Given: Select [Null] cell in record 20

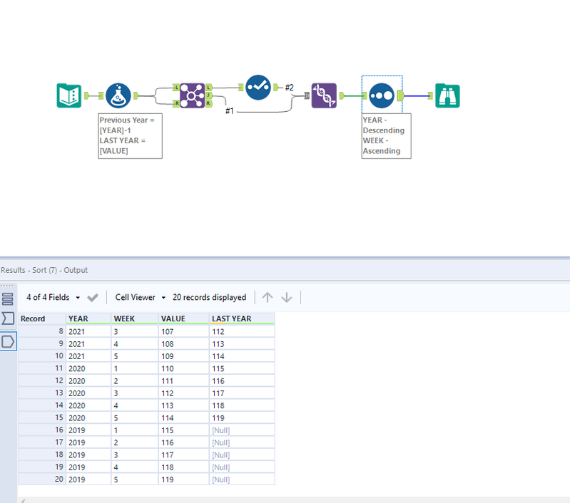Looking at the screenshot, I should [242, 479].
